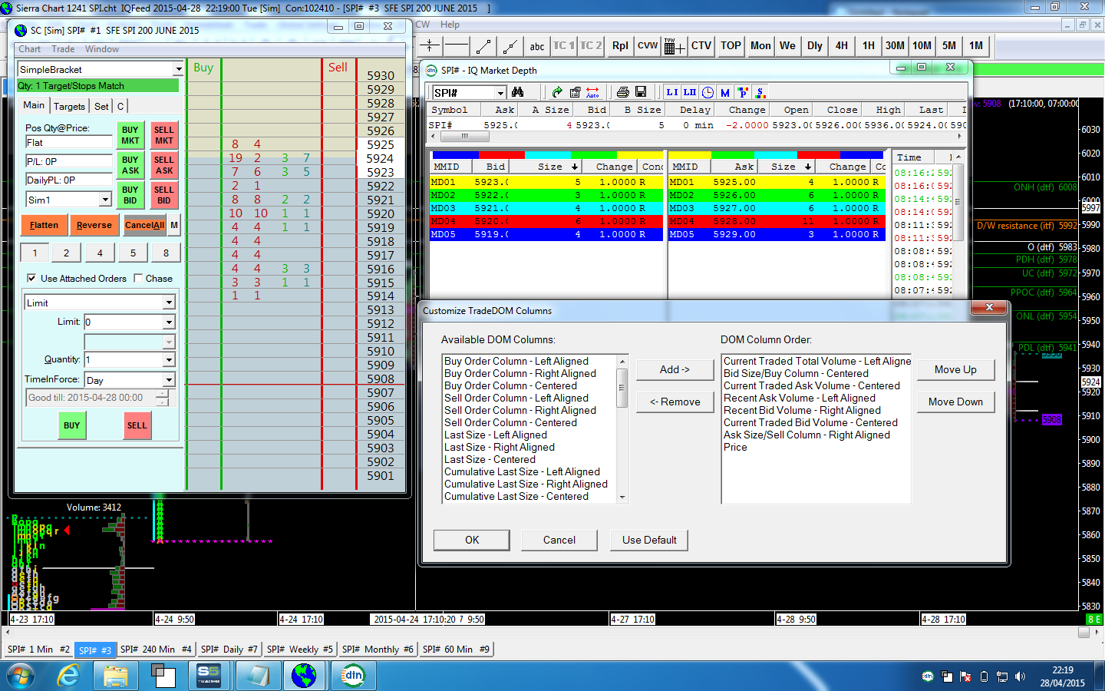
Task: Open the DTN IQFeed taskbar icon
Action: point(353,676)
